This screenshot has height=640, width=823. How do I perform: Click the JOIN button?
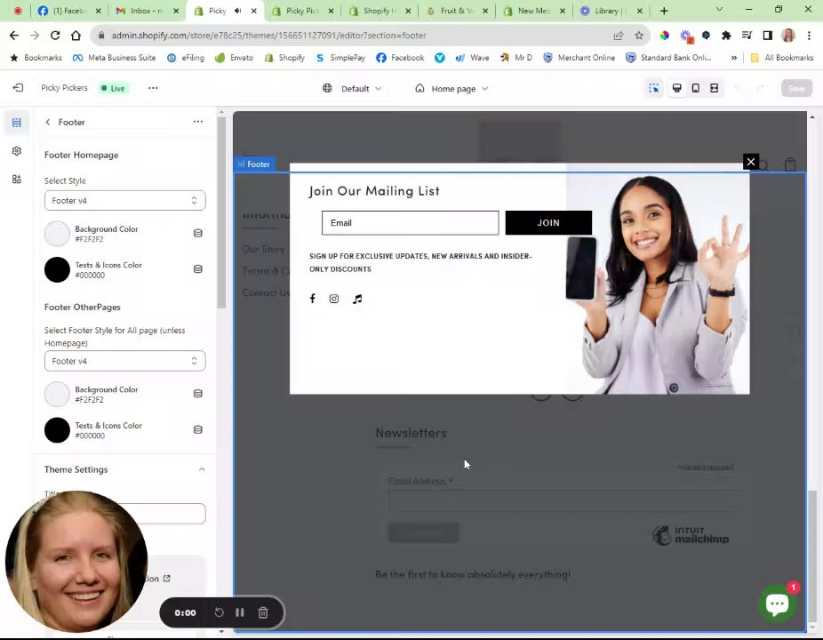click(548, 222)
